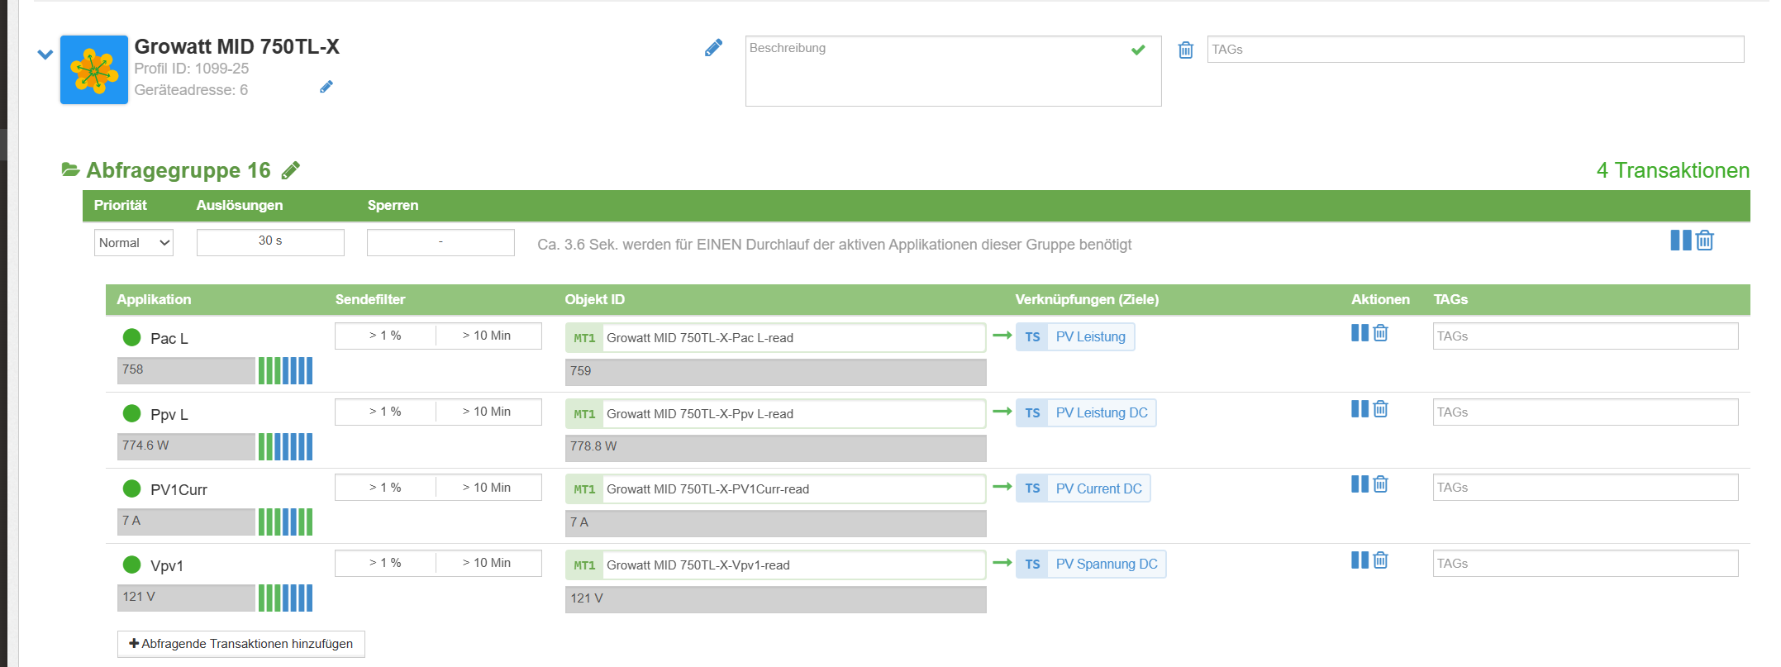Pause the whole Abfragegruppe 16
Image resolution: width=1781 pixels, height=667 pixels.
click(1680, 241)
